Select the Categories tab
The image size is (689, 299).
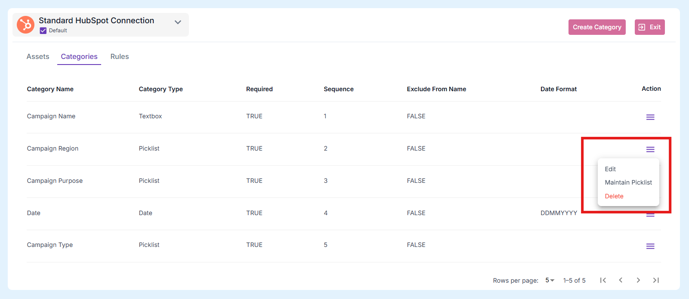point(79,56)
